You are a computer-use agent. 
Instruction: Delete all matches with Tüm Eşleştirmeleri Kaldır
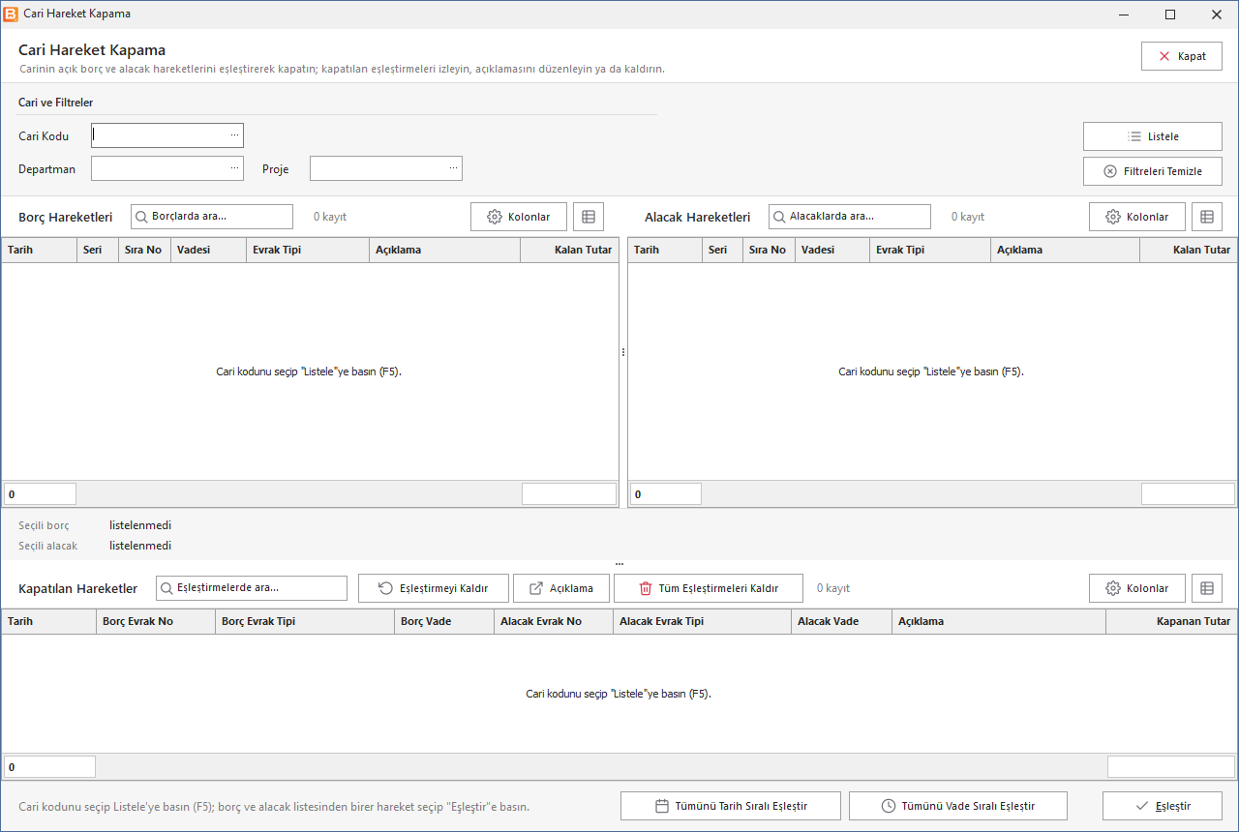(709, 588)
